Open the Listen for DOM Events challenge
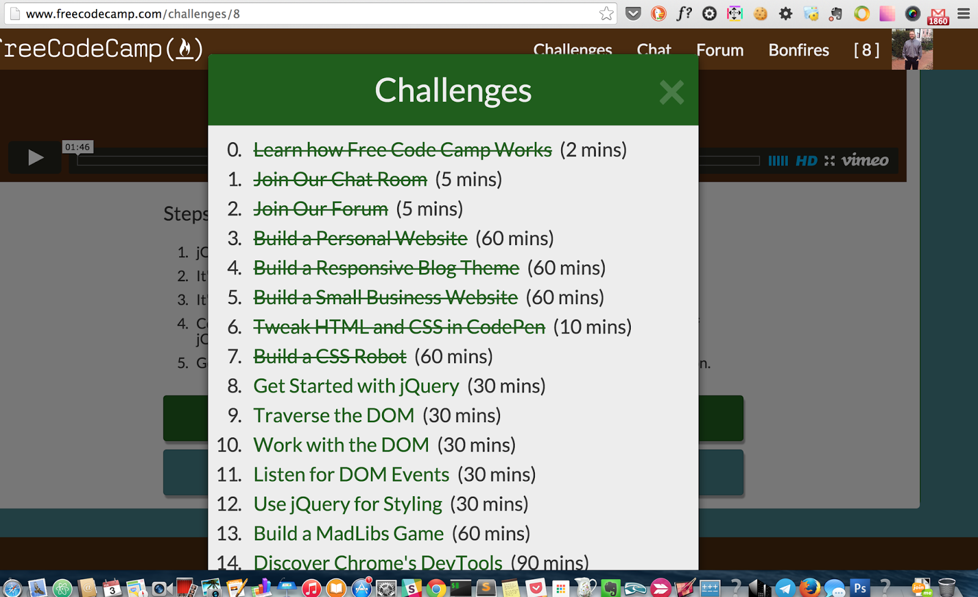The width and height of the screenshot is (978, 597). [x=351, y=475]
